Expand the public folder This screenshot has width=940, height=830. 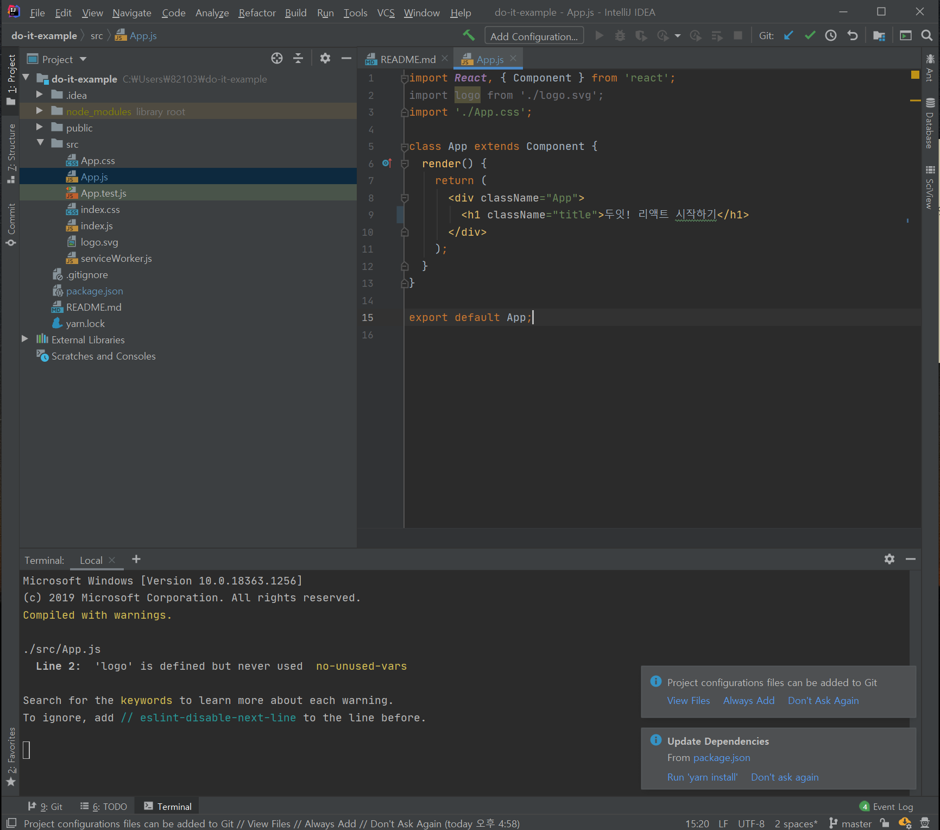tap(40, 128)
